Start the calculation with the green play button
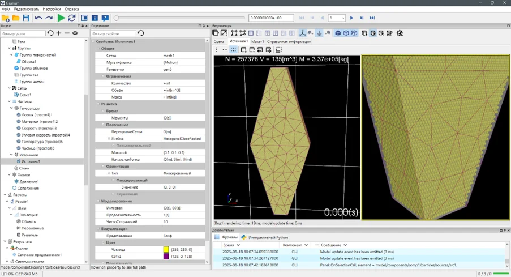 click(61, 18)
